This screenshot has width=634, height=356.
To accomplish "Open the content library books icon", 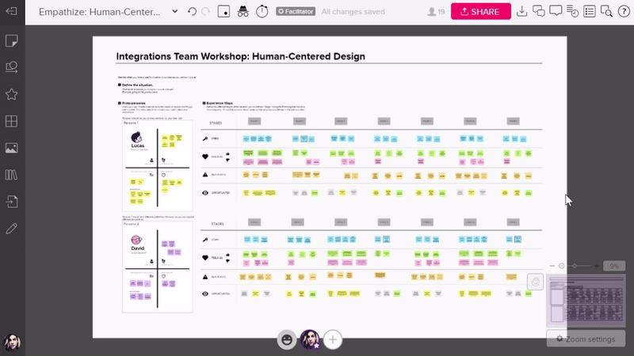I will (11, 175).
